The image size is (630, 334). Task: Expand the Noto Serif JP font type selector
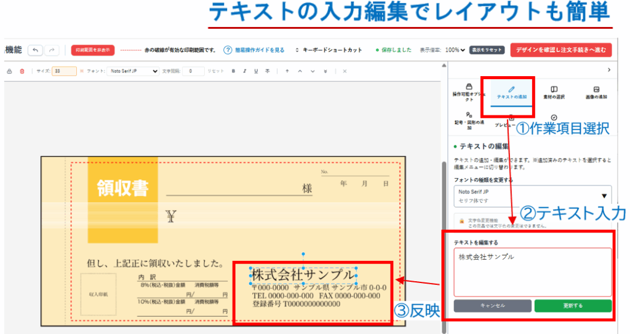532,196
